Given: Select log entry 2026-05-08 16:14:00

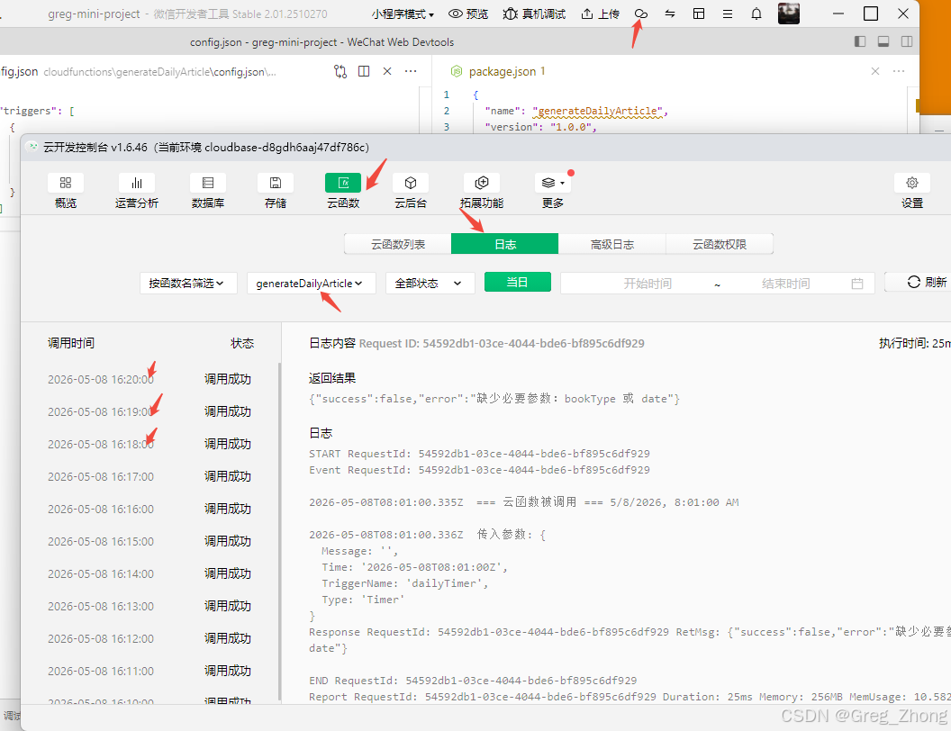Looking at the screenshot, I should [x=150, y=573].
